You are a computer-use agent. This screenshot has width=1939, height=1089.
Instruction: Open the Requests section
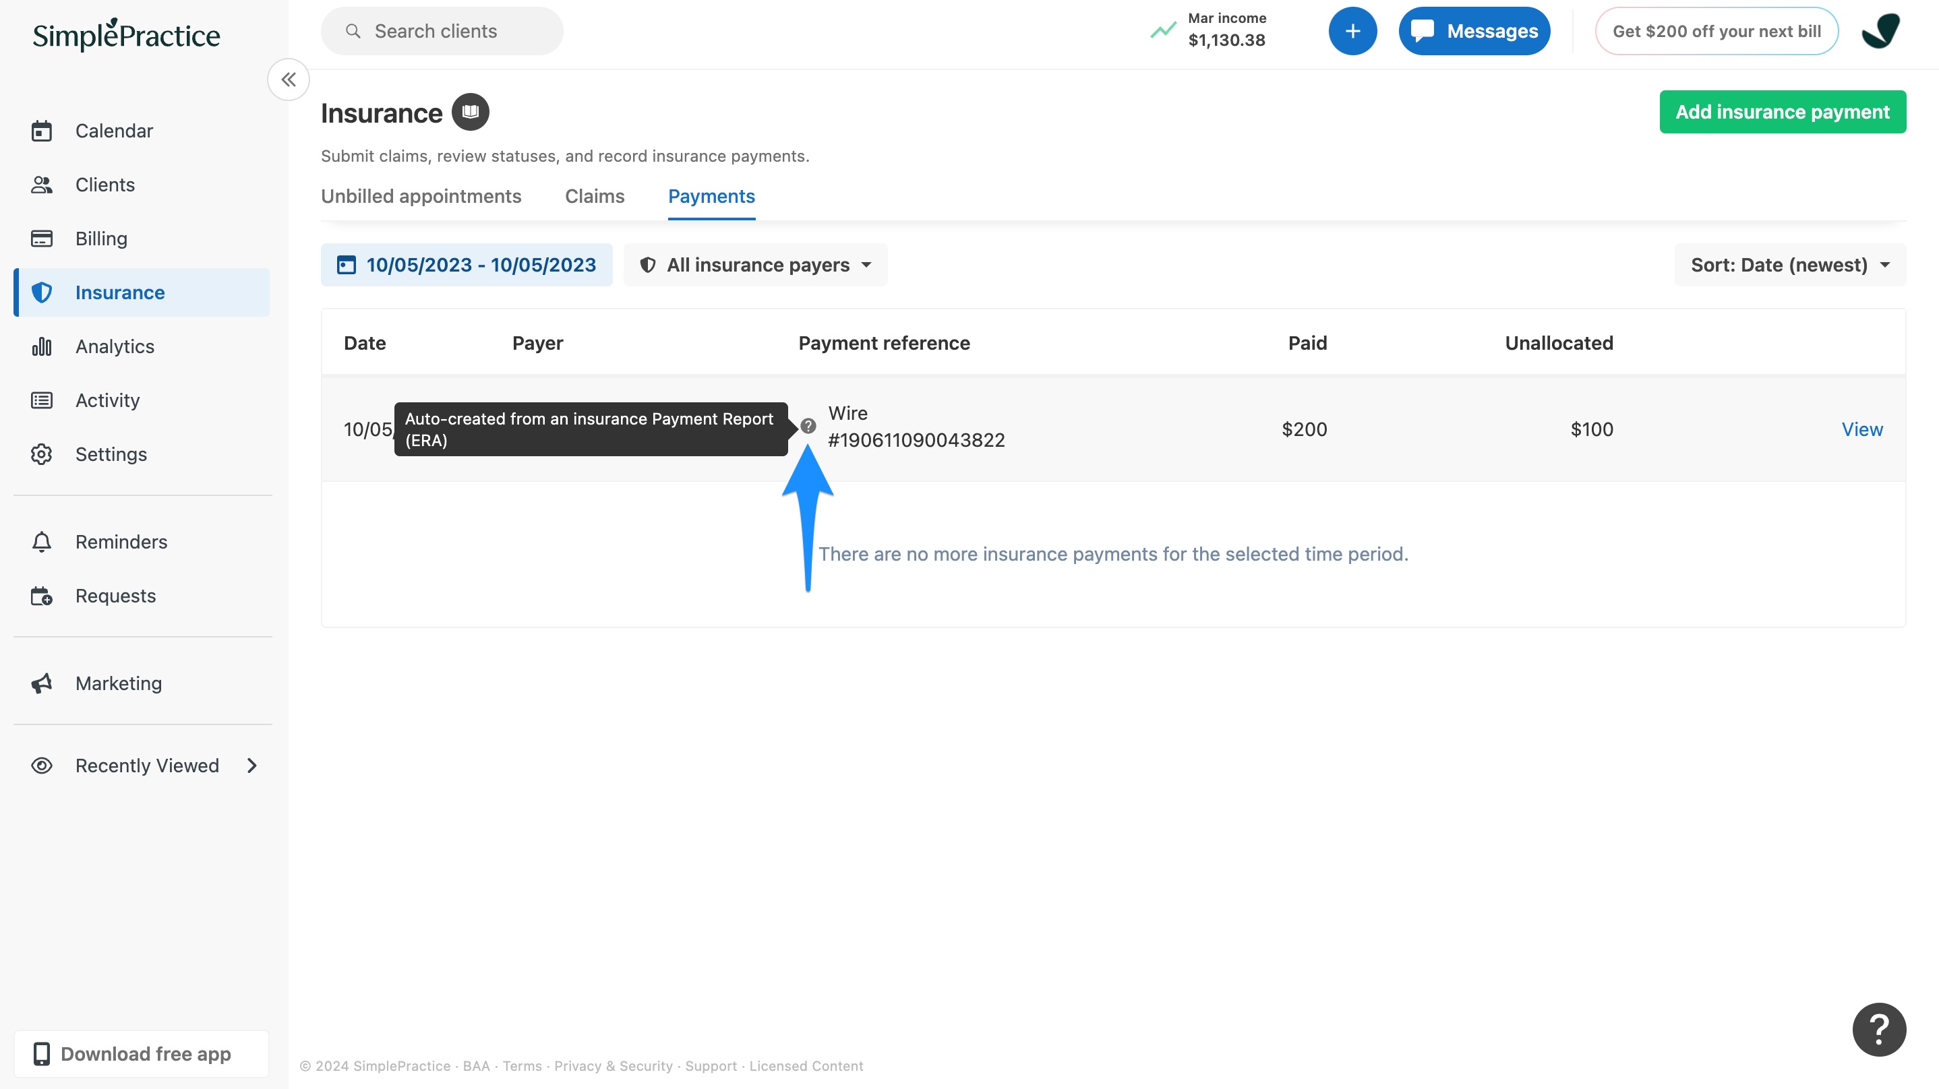(115, 595)
